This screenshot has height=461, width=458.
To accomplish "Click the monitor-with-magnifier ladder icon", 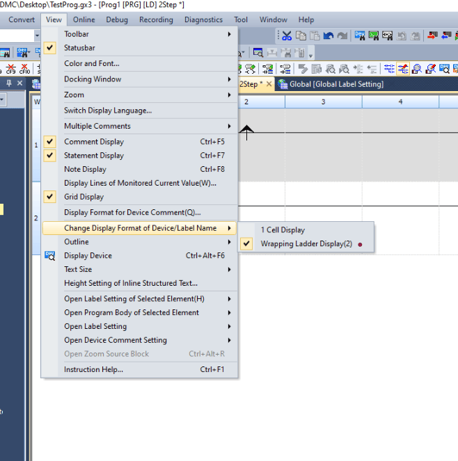I will click(x=417, y=69).
